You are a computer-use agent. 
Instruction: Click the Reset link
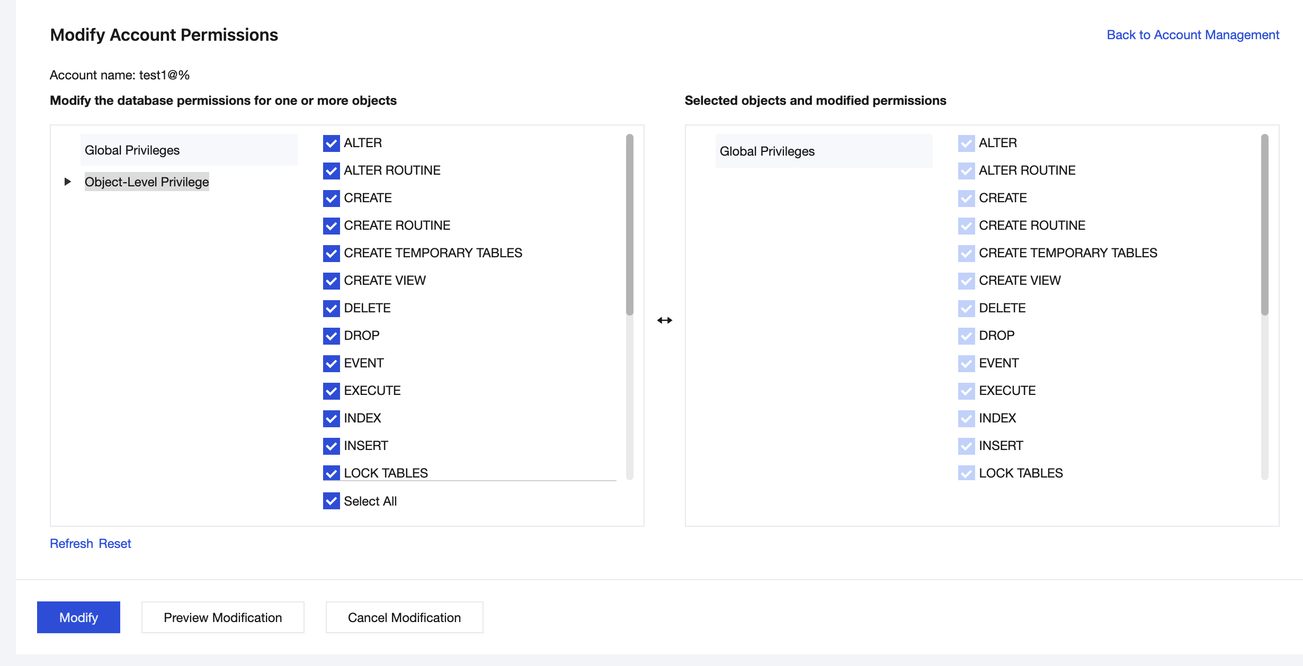[x=115, y=544]
